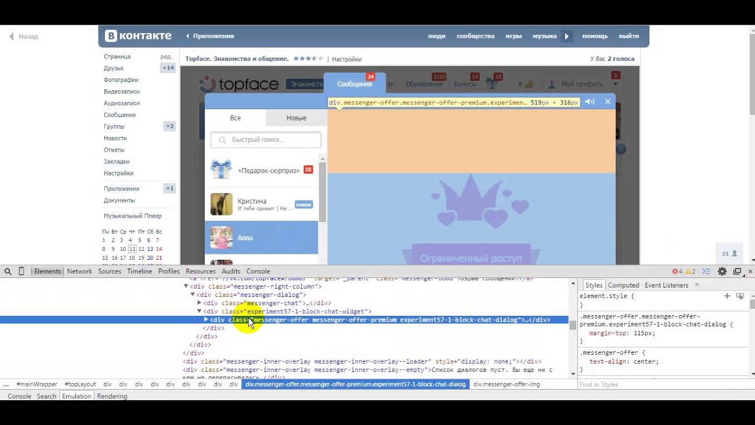This screenshot has height=425, width=755.
Task: Click the red error count indicator
Action: [x=677, y=272]
